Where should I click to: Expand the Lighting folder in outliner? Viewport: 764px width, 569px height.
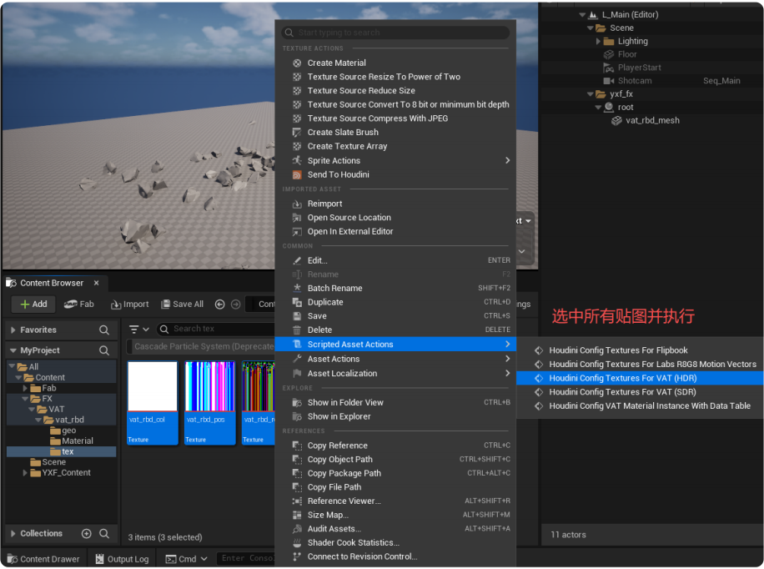(x=598, y=41)
